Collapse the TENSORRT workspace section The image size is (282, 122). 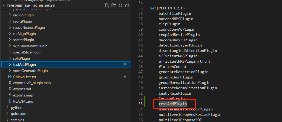[4, 6]
